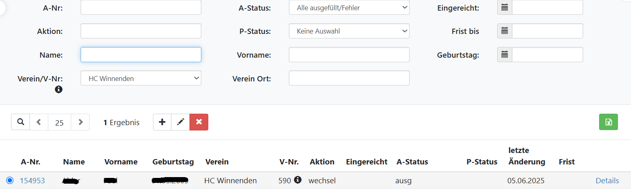Image resolution: width=631 pixels, height=191 pixels.
Task: Click the red delete X button
Action: pos(199,122)
